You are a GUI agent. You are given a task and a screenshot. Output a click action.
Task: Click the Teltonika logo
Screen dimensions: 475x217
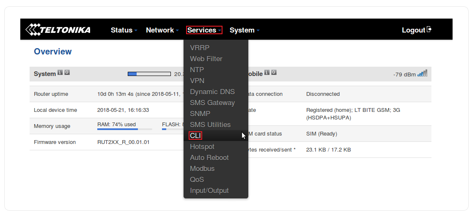58,30
